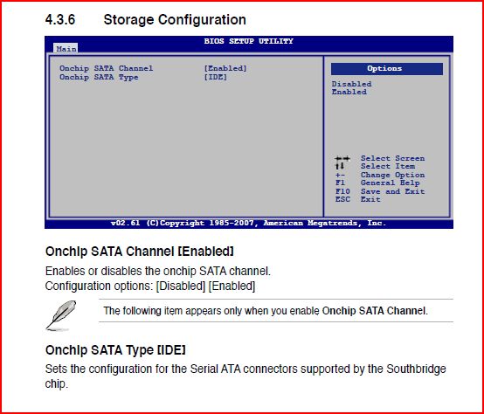Click the BIOS SETUP UTILITY title bar
Viewport: 484px width, 414px height.
click(248, 41)
